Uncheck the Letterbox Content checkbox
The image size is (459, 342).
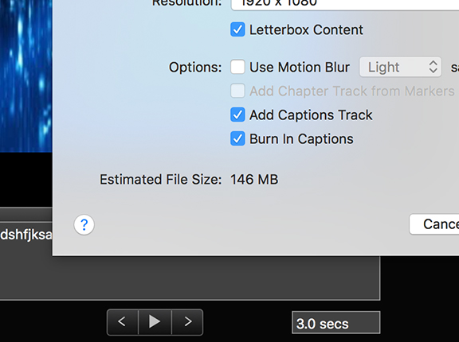pyautogui.click(x=237, y=29)
